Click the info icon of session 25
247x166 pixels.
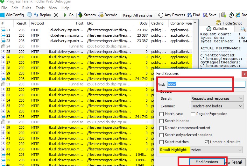3,52
